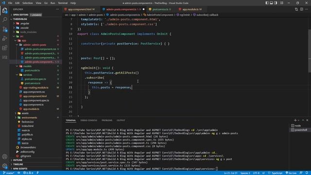Click Spaces: 2 indentation indicator
The image size is (311, 175).
(x=245, y=173)
